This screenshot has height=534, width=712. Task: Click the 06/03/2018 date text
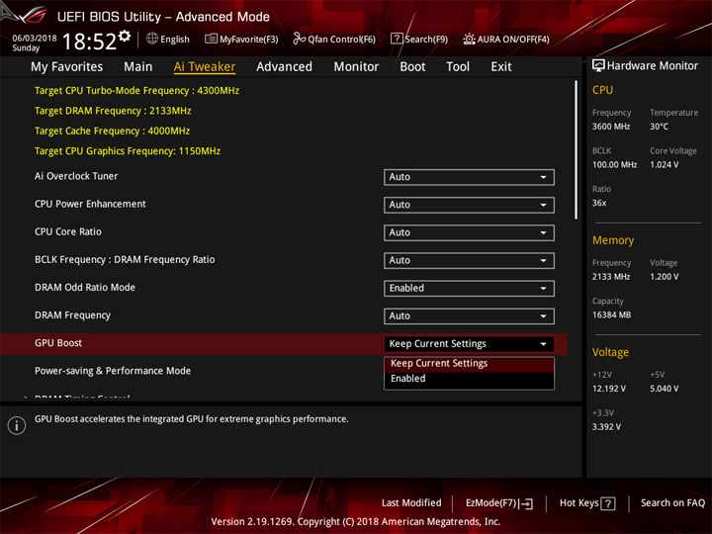click(34, 39)
